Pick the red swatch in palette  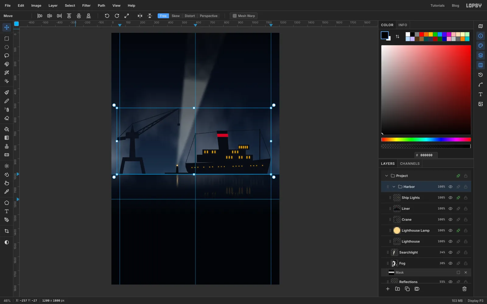pyautogui.click(x=422, y=34)
